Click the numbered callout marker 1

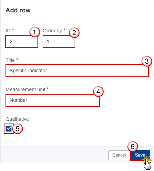coord(35,32)
